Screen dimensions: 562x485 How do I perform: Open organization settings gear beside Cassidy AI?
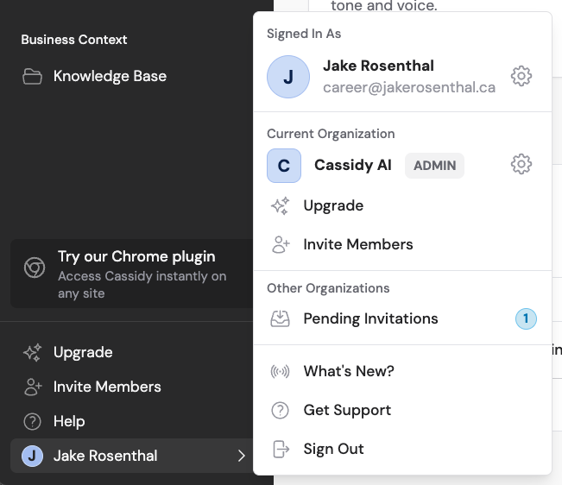pos(521,165)
